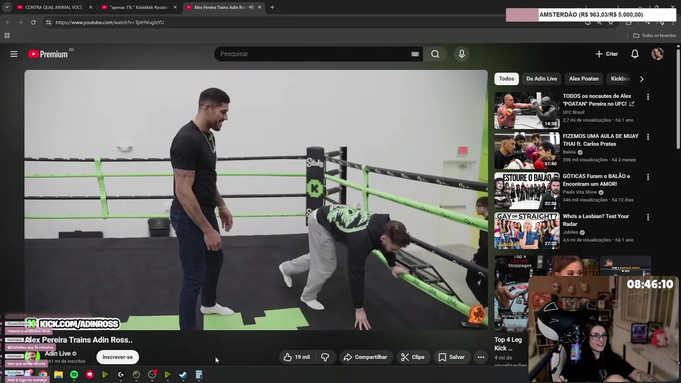
Task: Open Who's a Lesbian? Test Your Radar video
Action: [x=596, y=220]
